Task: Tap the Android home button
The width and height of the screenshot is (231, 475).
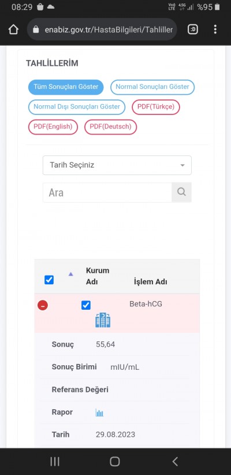Action: (115, 461)
